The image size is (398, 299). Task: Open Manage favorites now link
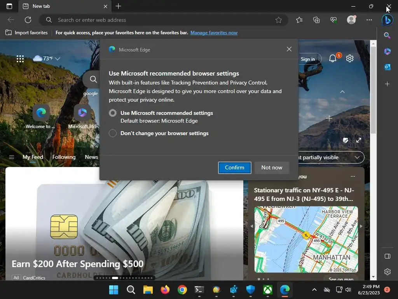(214, 33)
